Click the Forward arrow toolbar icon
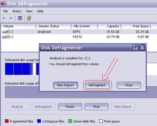The width and height of the screenshot is (157, 126). click(x=11, y=18)
